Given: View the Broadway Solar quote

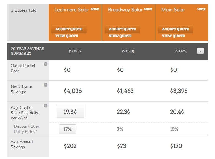Looking at the screenshot, I should click(x=120, y=36).
